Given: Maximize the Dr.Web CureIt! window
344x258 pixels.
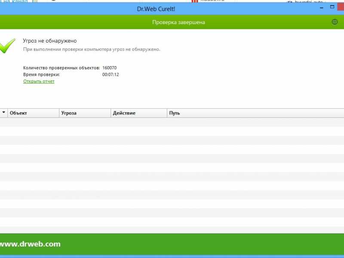Looking at the screenshot, I should pyautogui.click(x=332, y=7).
